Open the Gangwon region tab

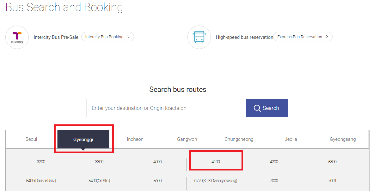(x=187, y=139)
